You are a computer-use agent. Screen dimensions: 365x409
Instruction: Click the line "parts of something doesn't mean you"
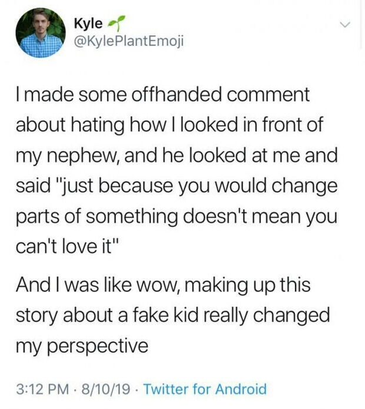(x=177, y=218)
